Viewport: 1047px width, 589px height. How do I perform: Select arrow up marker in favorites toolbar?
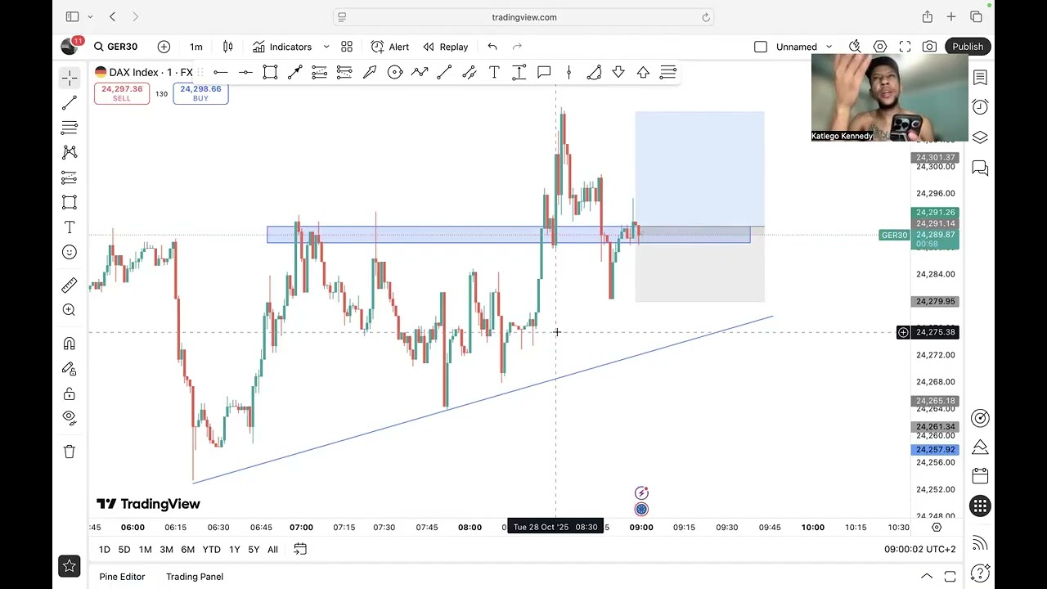(643, 73)
